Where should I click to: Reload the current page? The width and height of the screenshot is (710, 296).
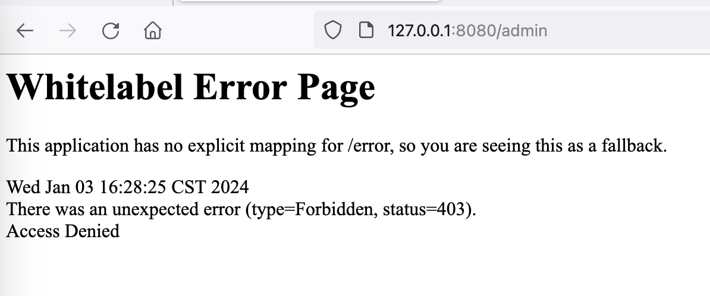pos(111,31)
